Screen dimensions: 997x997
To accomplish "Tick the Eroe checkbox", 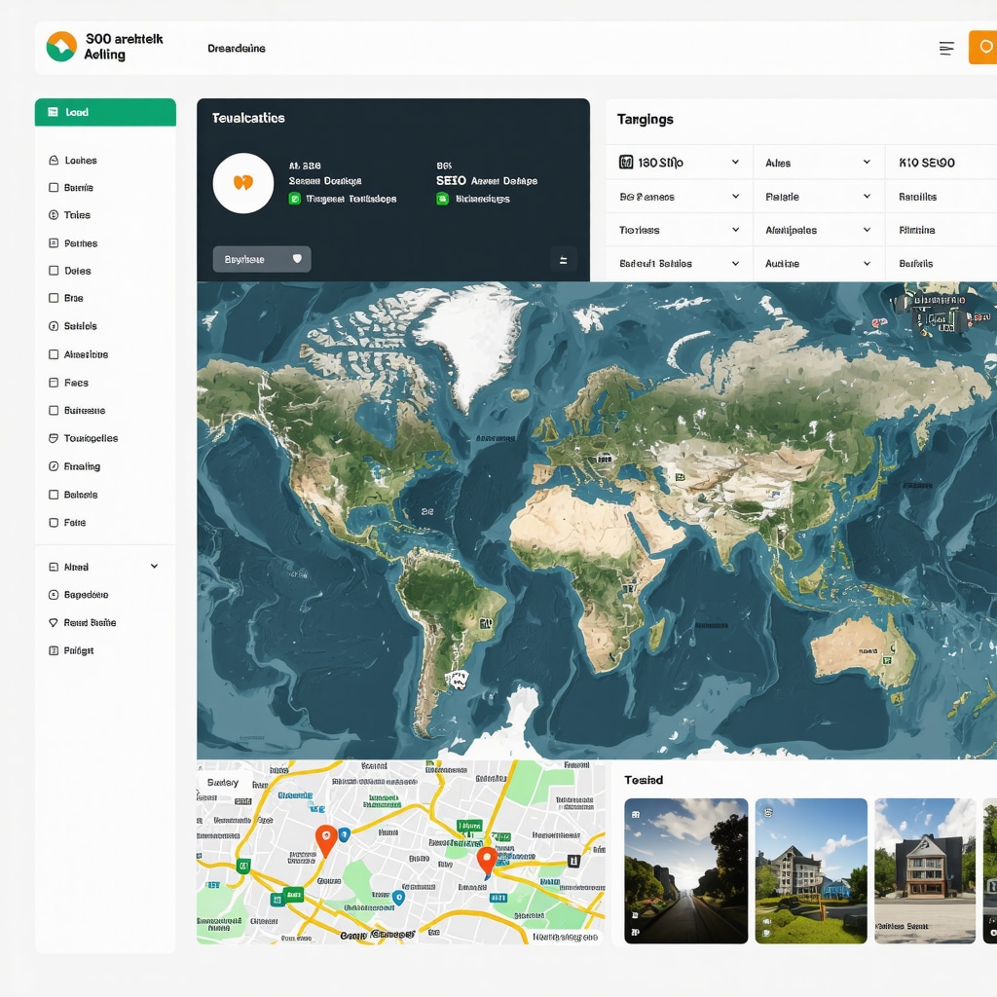I will (54, 298).
